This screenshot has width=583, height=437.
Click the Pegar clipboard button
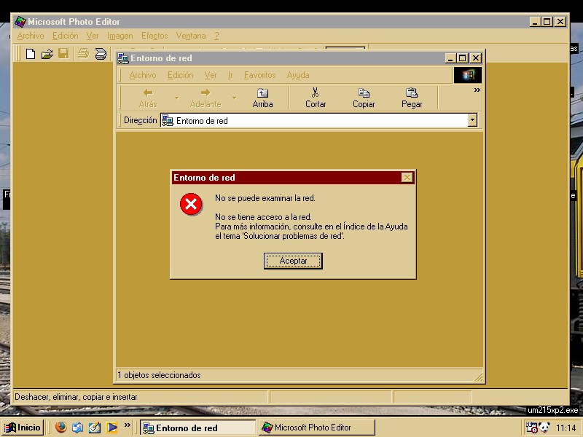(x=412, y=98)
